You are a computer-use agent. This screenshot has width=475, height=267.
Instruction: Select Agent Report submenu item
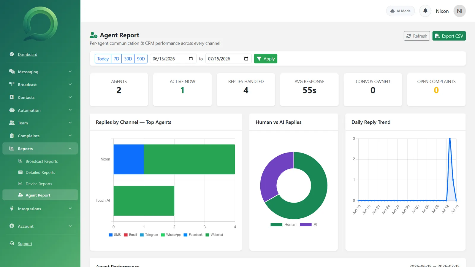(40, 195)
